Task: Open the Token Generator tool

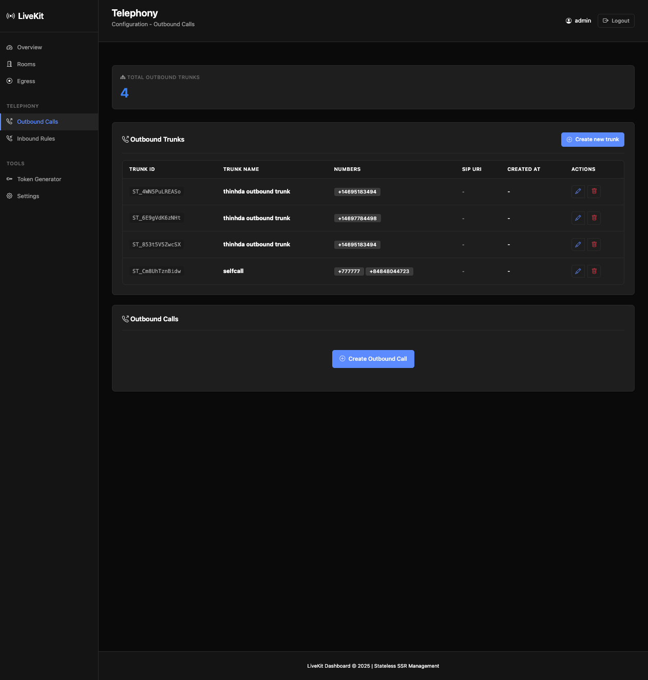Action: coord(39,179)
